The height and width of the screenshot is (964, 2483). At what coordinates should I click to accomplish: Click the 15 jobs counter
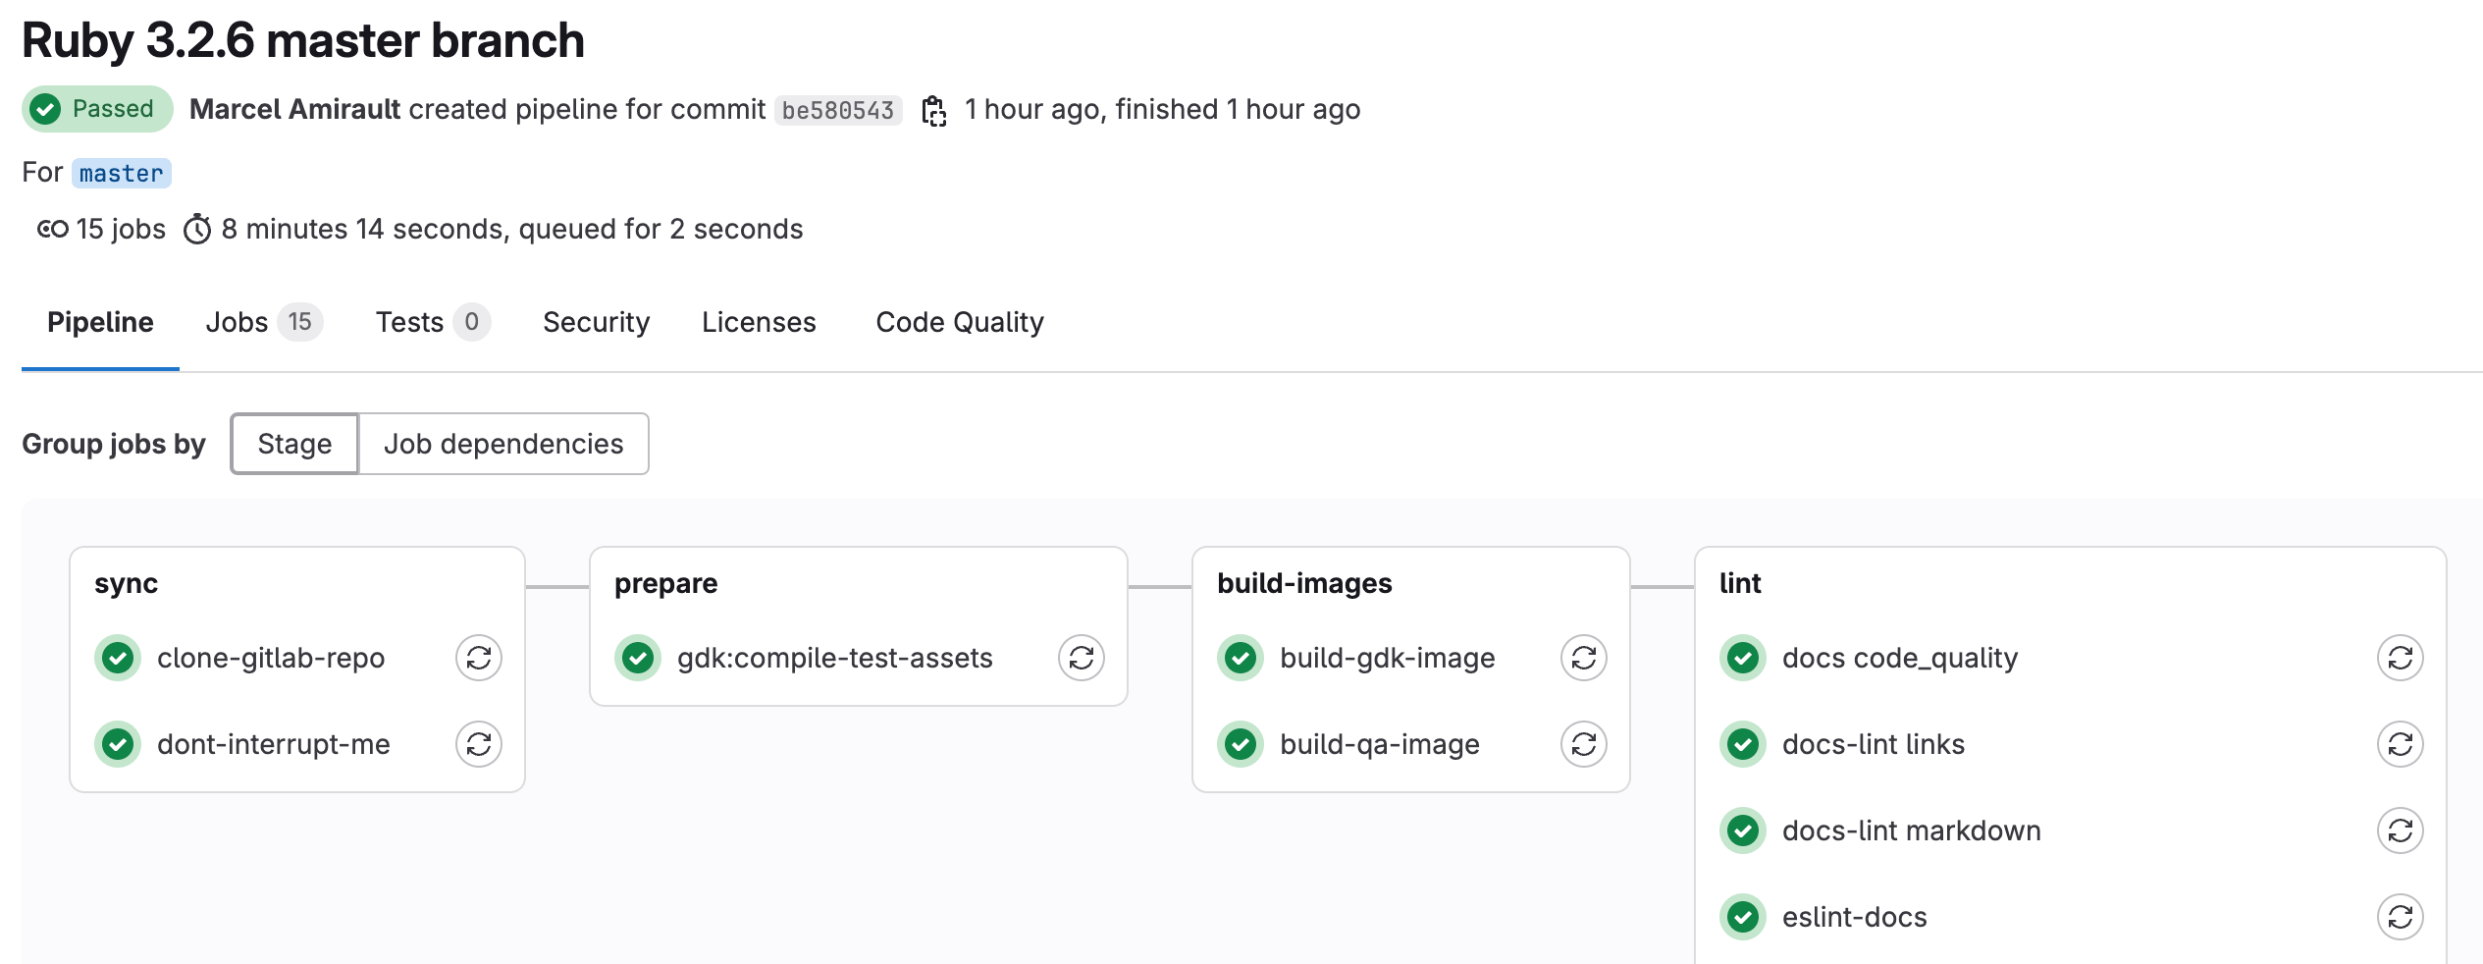coord(100,228)
